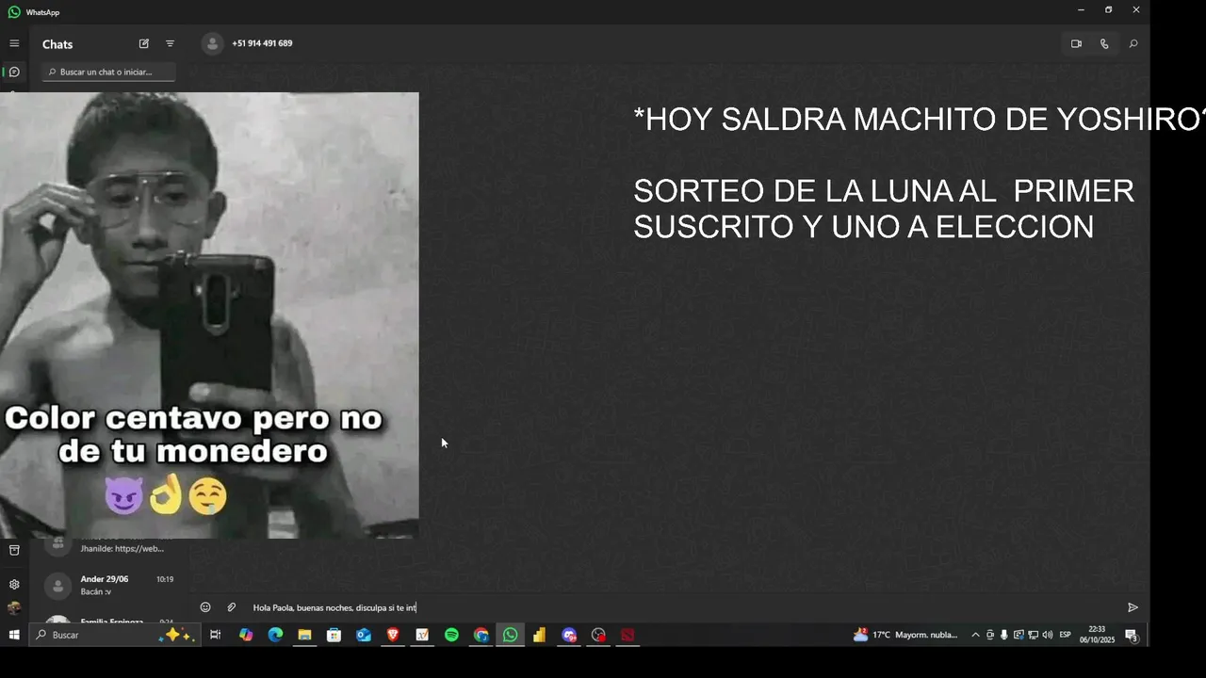1206x678 pixels.
Task: Start a voice call
Action: 1104,43
